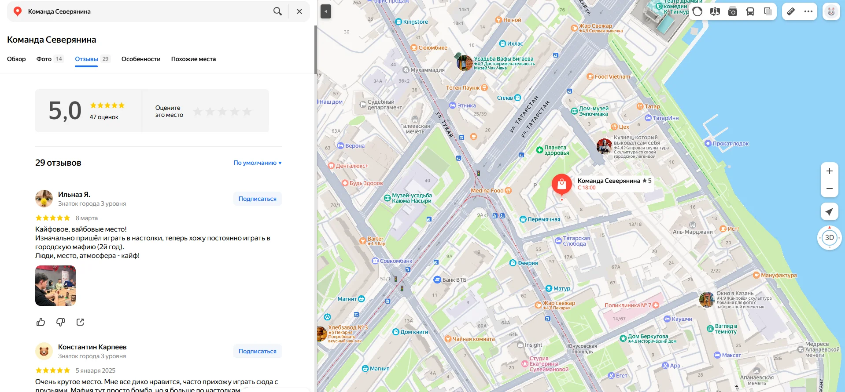Select the Особенности tab
This screenshot has height=392, width=845.
(141, 59)
